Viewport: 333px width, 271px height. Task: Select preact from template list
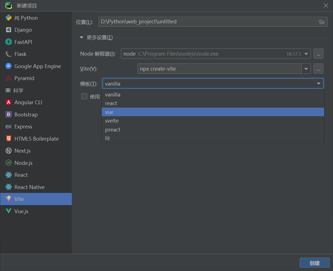213,130
